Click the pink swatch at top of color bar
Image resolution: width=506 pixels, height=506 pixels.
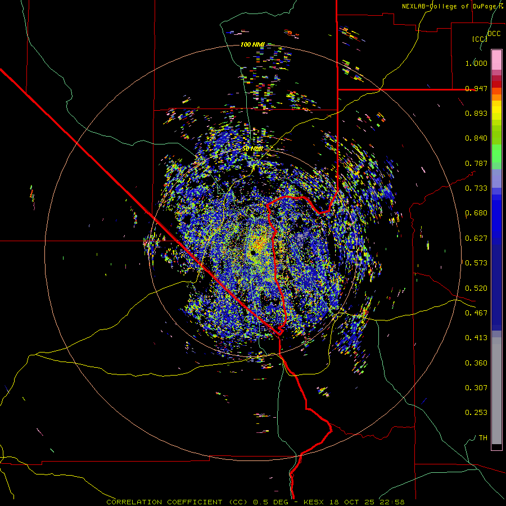496,60
